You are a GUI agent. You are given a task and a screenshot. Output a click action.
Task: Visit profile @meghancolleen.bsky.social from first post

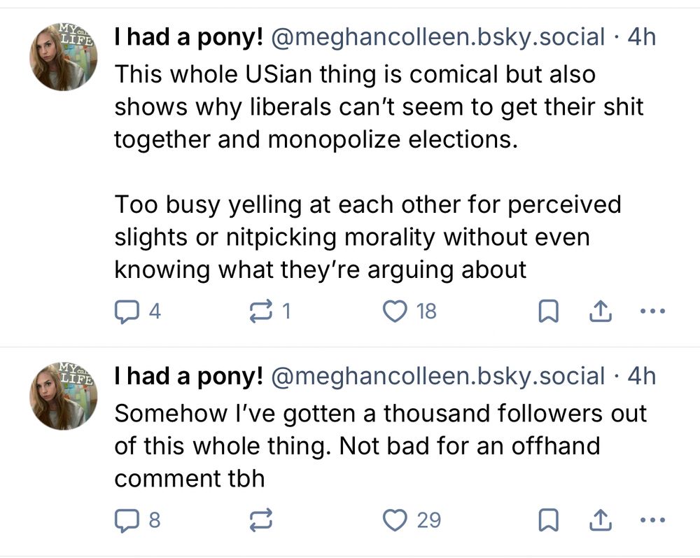point(441,36)
